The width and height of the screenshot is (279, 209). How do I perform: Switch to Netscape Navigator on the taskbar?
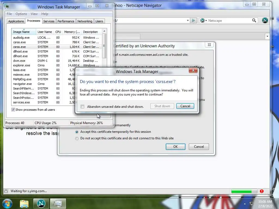tap(41, 204)
